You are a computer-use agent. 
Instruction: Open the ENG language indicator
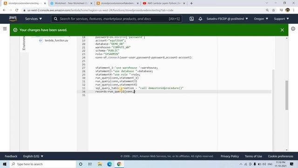click(x=270, y=164)
